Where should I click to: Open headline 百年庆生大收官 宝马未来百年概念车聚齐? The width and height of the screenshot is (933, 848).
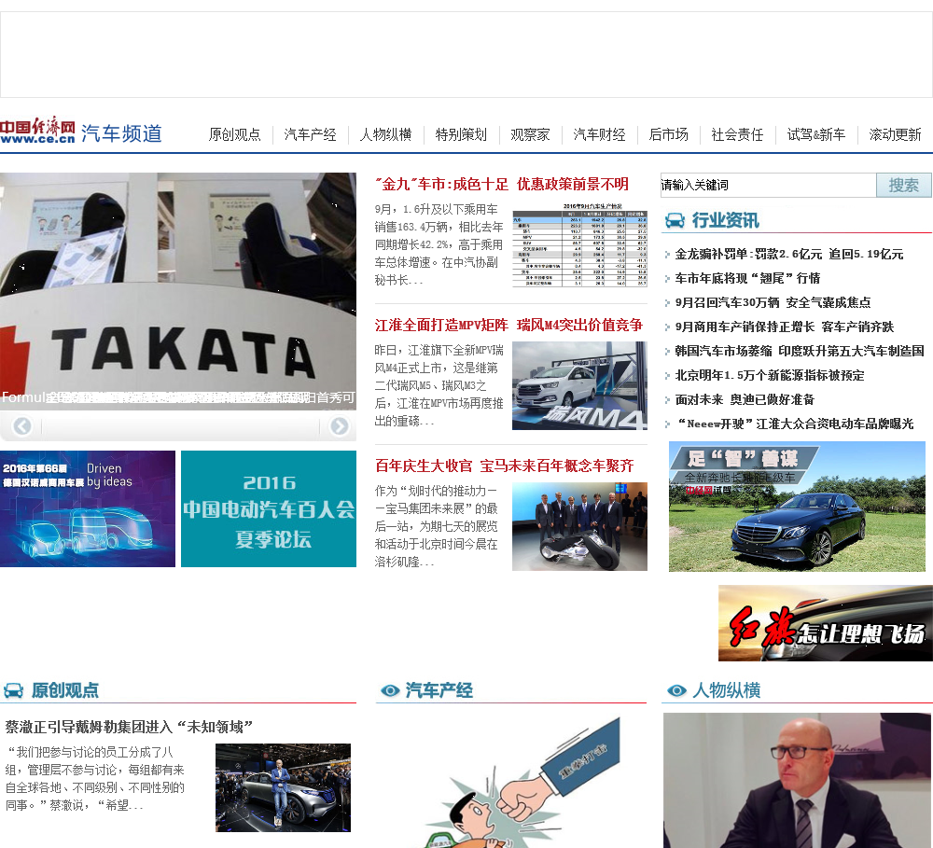click(505, 466)
